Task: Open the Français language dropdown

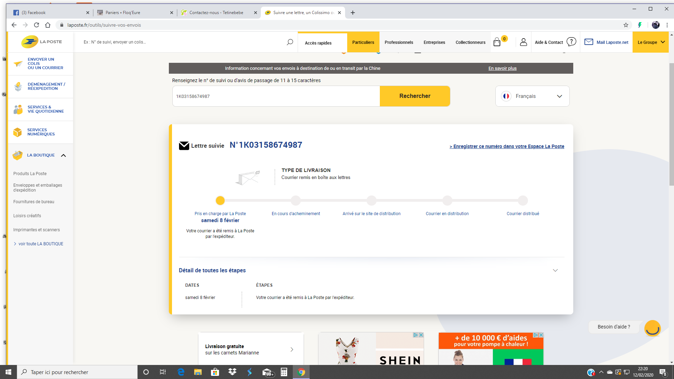Action: 532,96
